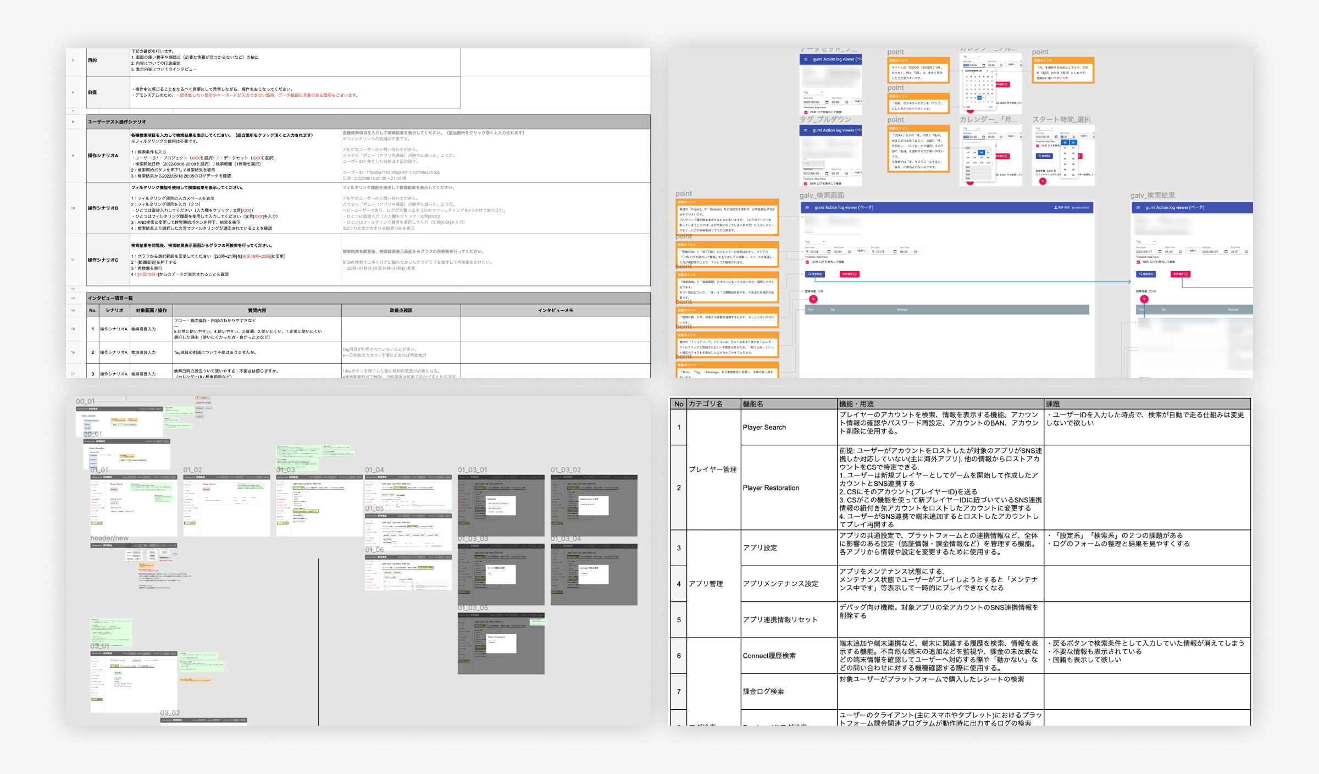Open Tag dropdown in galv_検索結果
This screenshot has width=1319, height=774.
1146,241
